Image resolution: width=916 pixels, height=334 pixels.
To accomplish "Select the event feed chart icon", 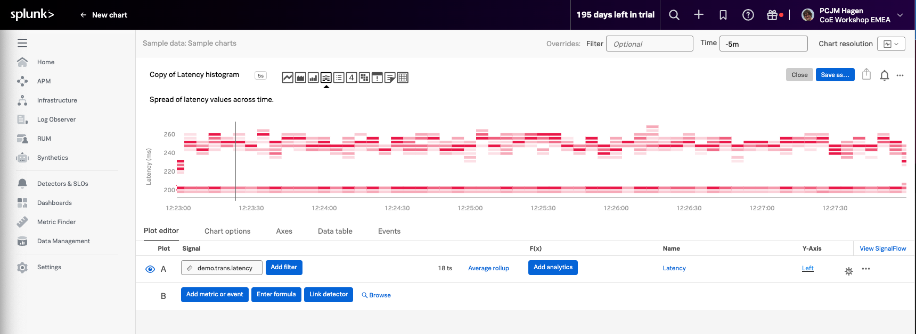I will (x=377, y=78).
